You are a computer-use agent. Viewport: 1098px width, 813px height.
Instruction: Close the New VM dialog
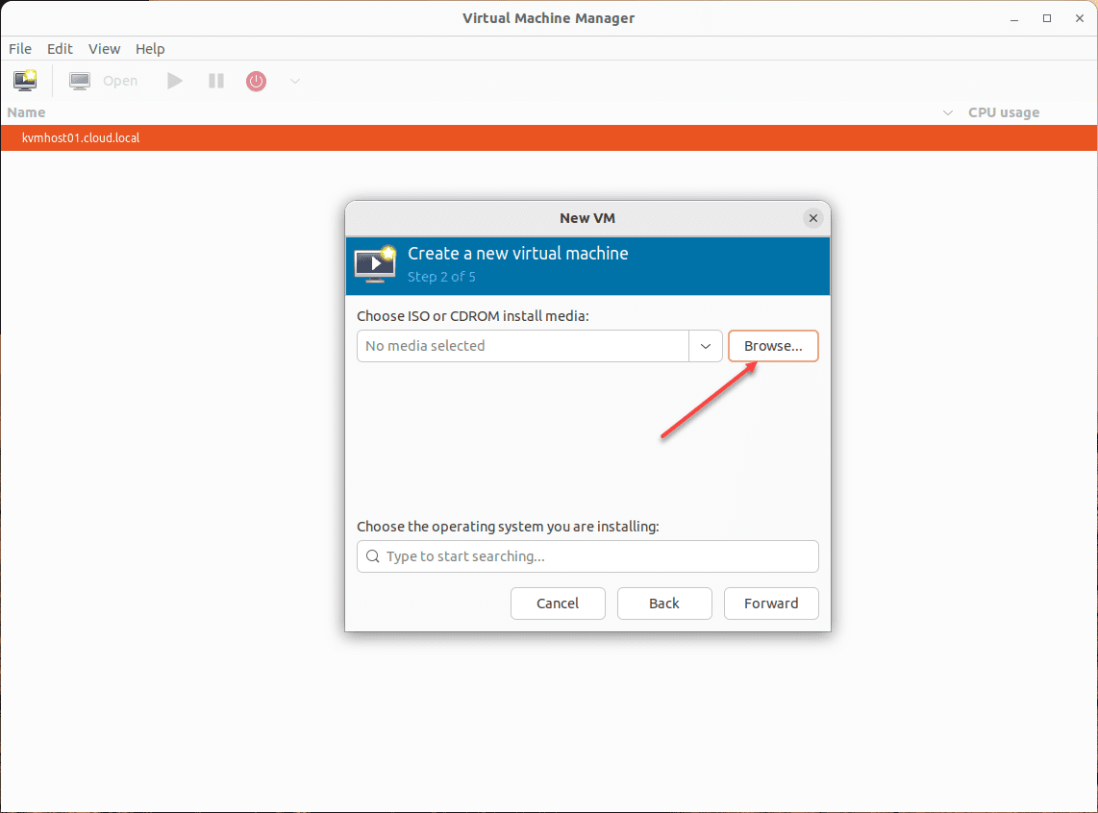tap(813, 218)
